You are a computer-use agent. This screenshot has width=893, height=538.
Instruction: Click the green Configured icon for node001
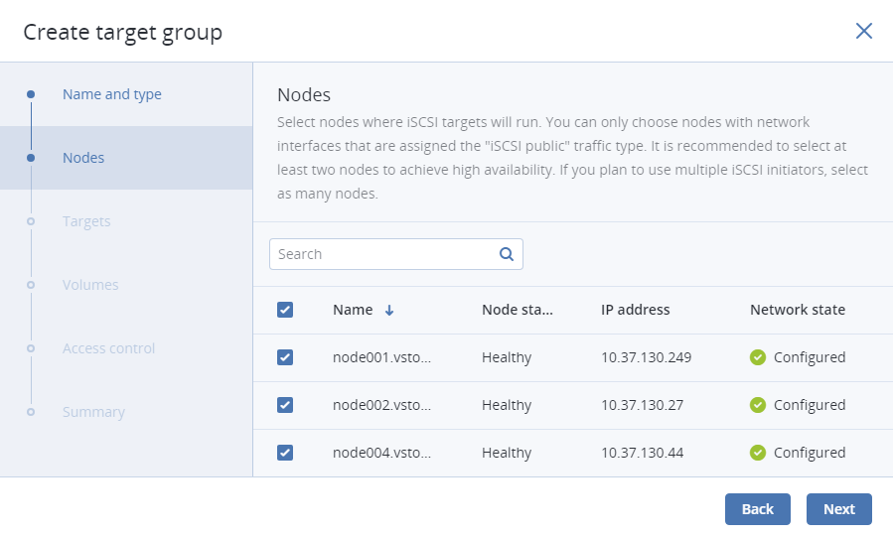(758, 357)
